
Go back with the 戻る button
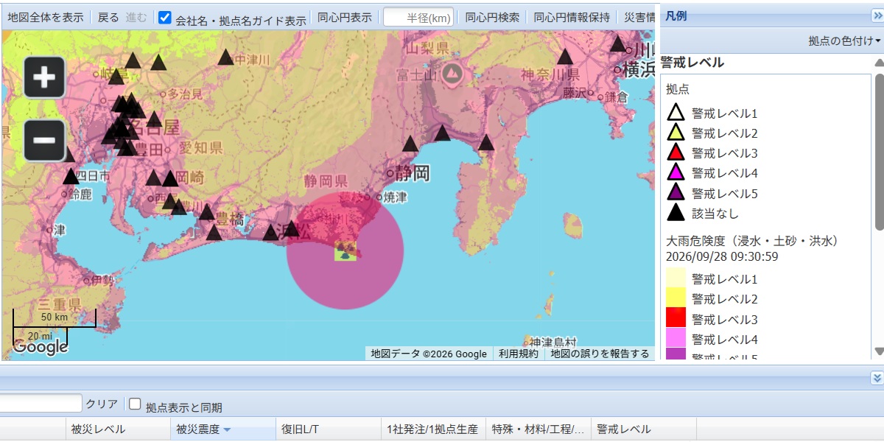[108, 18]
